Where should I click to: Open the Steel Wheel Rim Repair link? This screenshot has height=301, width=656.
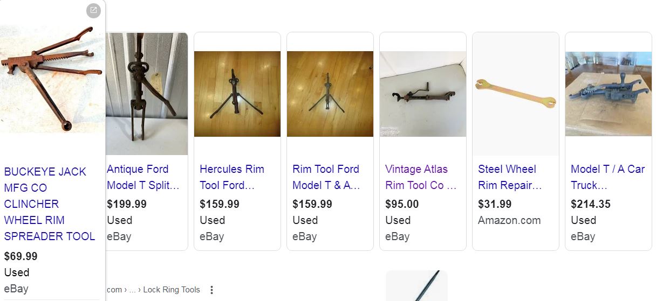pos(510,177)
